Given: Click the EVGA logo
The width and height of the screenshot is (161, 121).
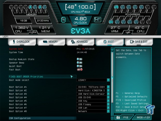Looking at the screenshot, I should tap(81, 31).
